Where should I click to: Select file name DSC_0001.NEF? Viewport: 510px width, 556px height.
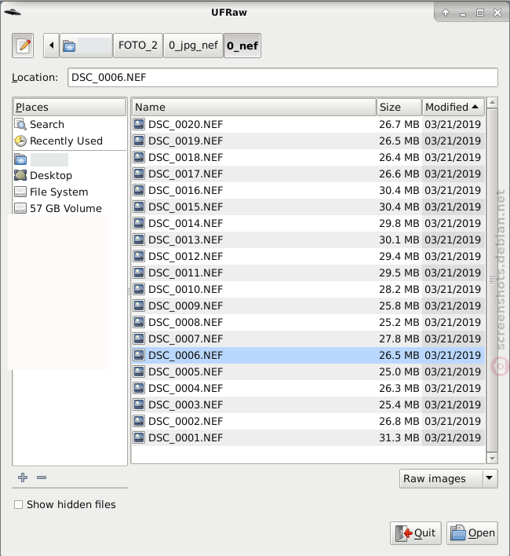point(186,437)
